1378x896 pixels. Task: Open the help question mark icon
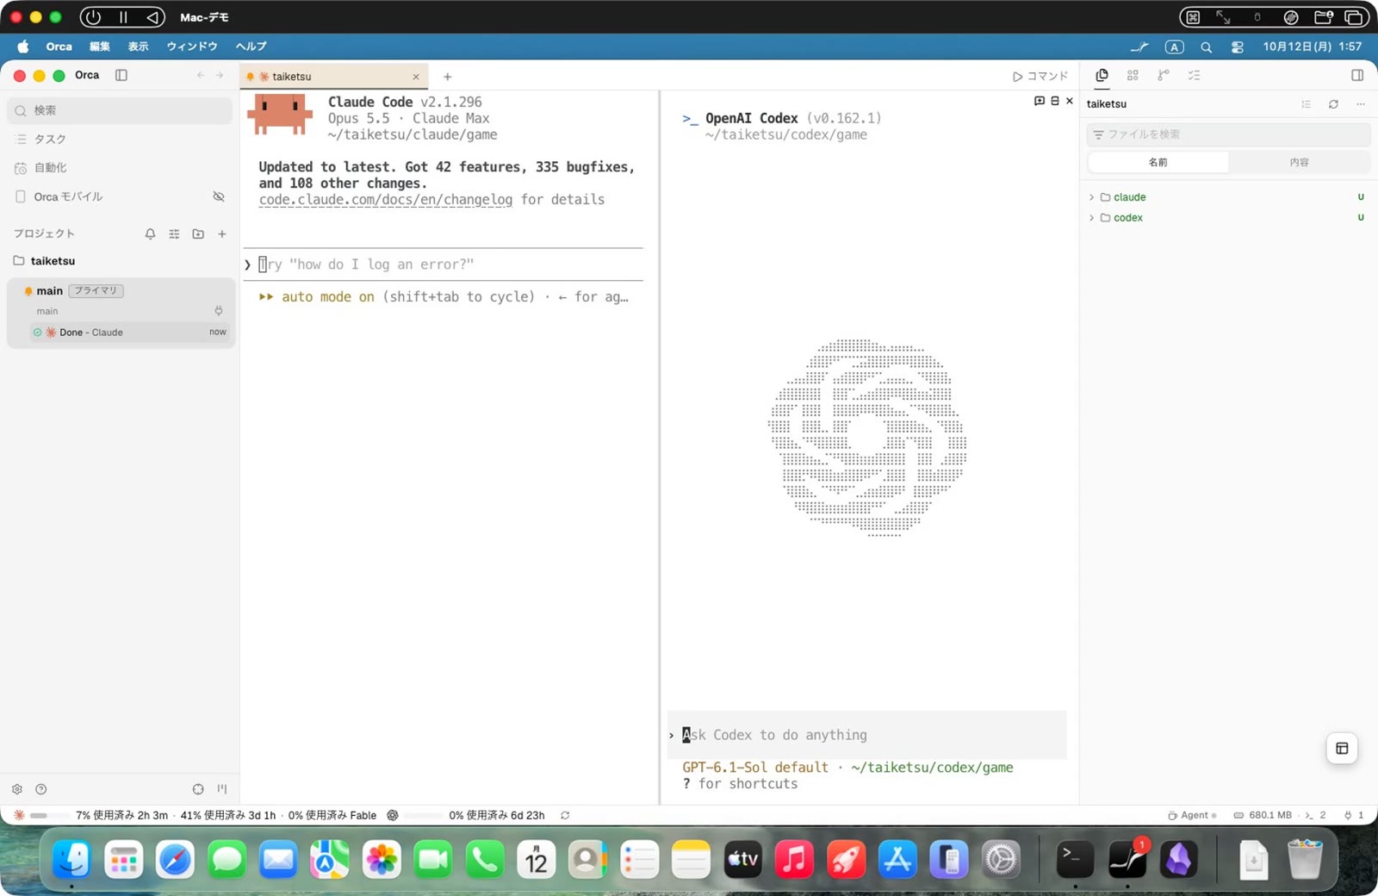[x=40, y=789]
